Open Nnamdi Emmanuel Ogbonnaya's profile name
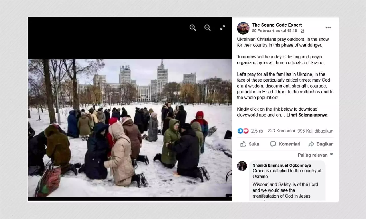 click(282, 165)
